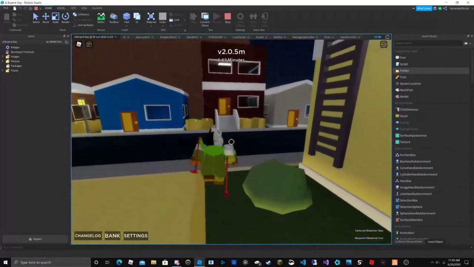Open the UI insert tool
Image resolution: width=474 pixels, height=267 pixels.
(x=137, y=18)
